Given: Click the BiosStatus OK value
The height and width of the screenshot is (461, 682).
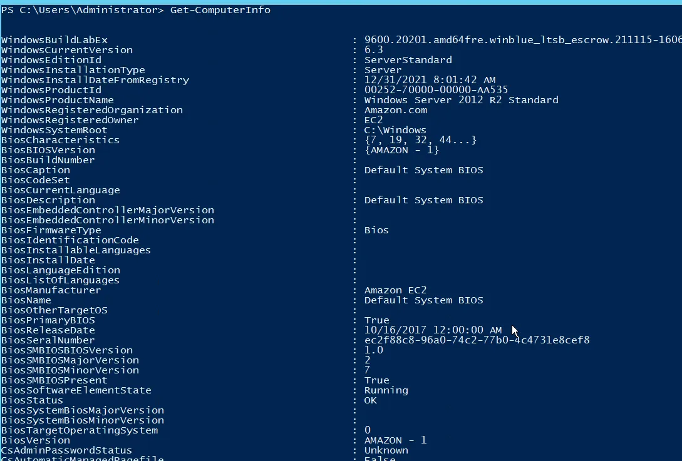Looking at the screenshot, I should (x=371, y=400).
